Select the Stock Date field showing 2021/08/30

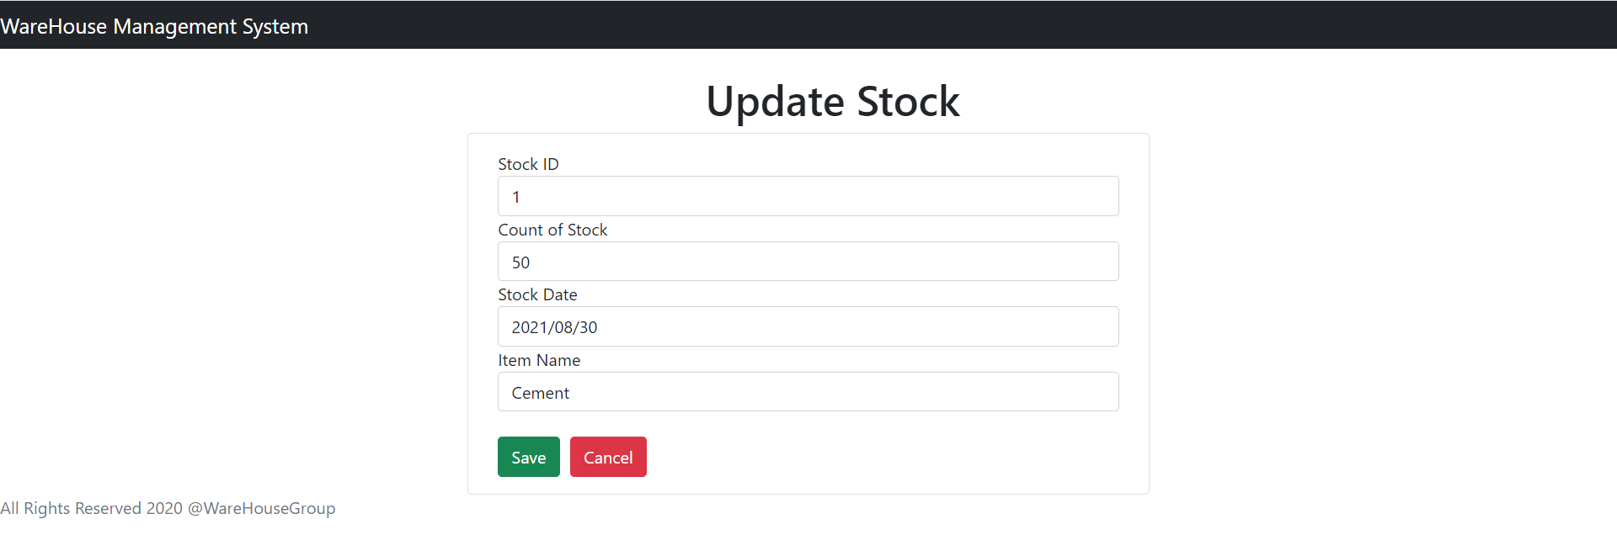808,326
